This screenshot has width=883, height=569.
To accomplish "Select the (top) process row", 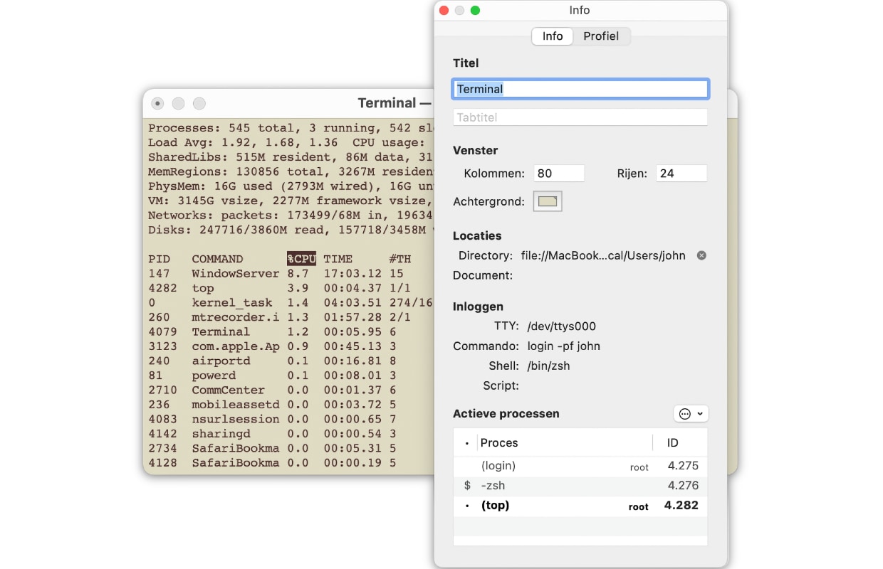I will pyautogui.click(x=570, y=505).
